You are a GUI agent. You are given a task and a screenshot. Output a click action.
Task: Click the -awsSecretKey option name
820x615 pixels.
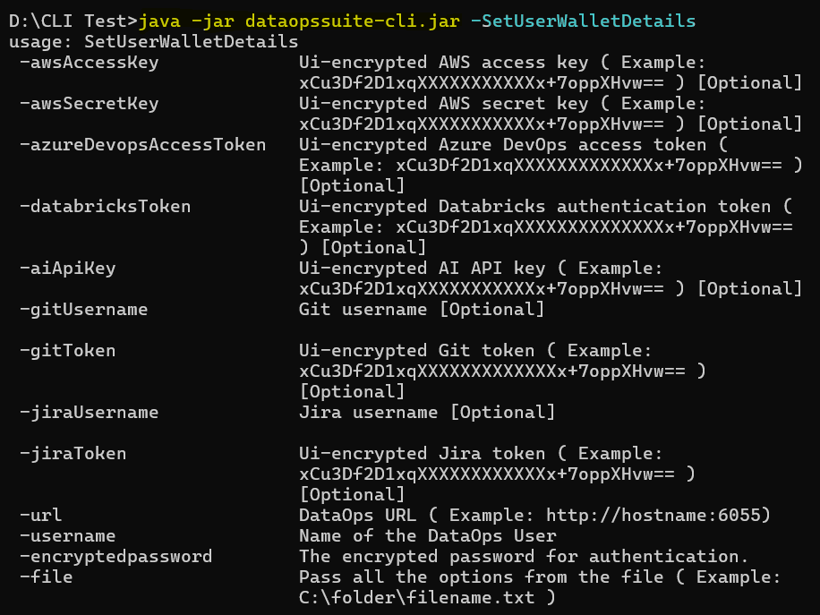coord(89,104)
